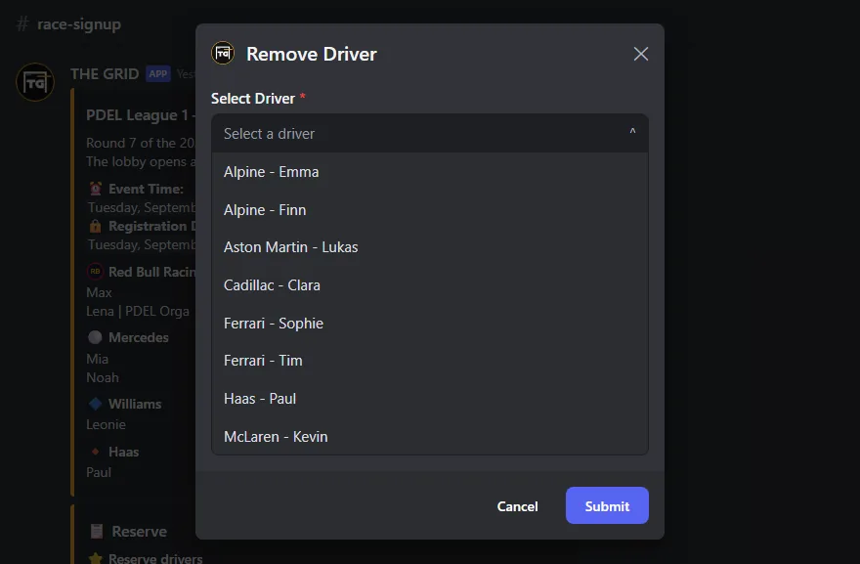Click the Reserve drivers star icon
The height and width of the screenshot is (564, 860).
click(x=96, y=558)
